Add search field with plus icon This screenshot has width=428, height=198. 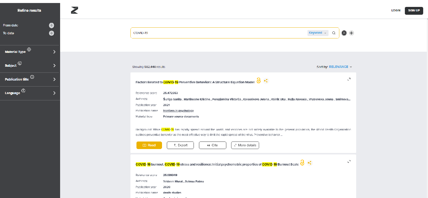[351, 33]
